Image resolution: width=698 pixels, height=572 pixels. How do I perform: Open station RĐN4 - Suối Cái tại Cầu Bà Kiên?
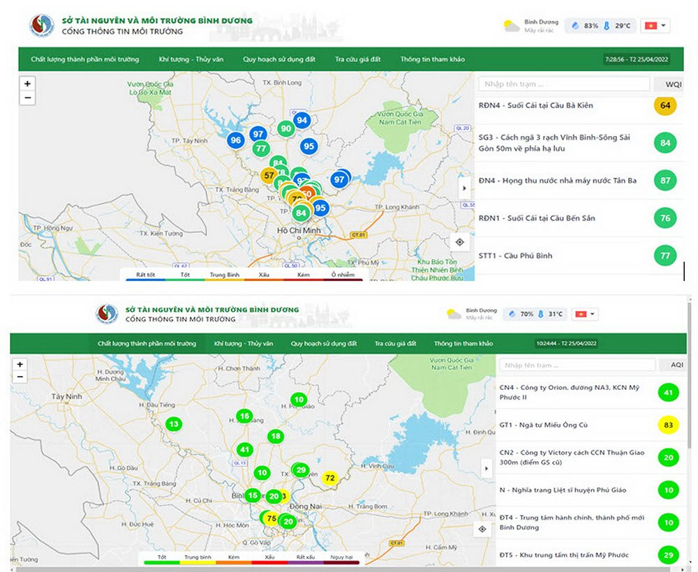tap(535, 105)
